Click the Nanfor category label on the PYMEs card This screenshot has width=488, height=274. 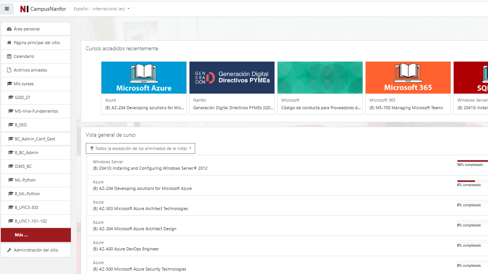tap(200, 100)
